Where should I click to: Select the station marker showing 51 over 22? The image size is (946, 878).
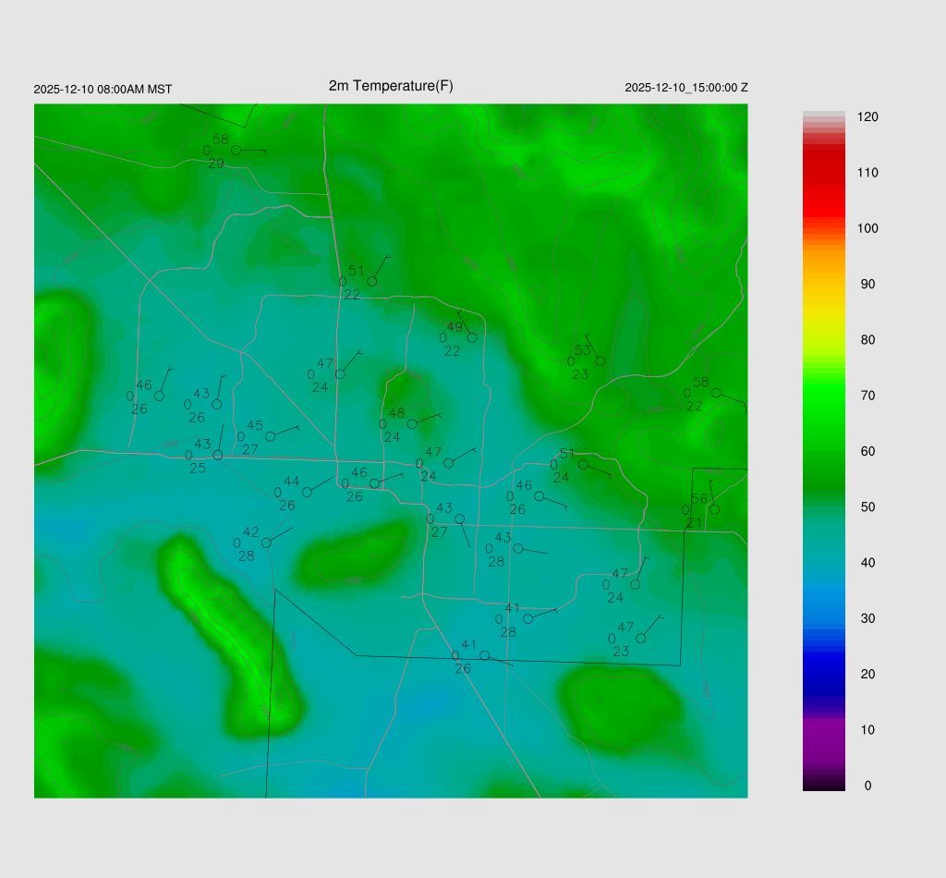(372, 281)
